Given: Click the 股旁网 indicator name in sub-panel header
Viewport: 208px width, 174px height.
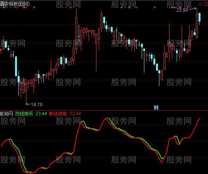Looking at the screenshot, I should (6, 114).
